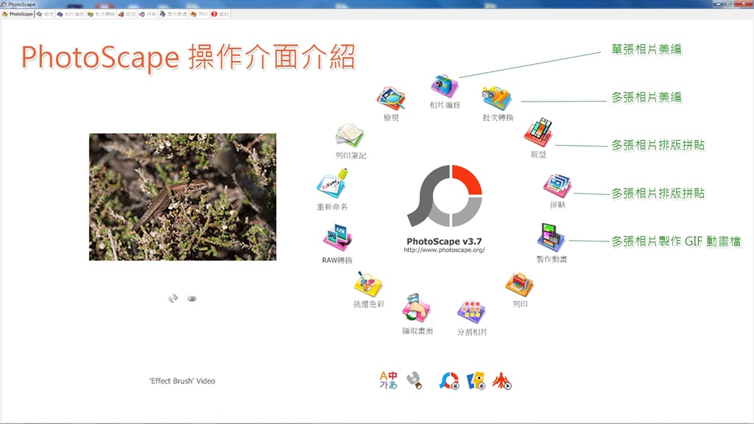The height and width of the screenshot is (424, 754).
Task: Switch to the 製作動畫 tab in toolbar
Action: click(x=174, y=14)
